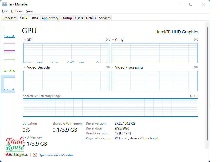Open the Video Processing engine selector
The image size is (224, 162).
tap(113, 67)
